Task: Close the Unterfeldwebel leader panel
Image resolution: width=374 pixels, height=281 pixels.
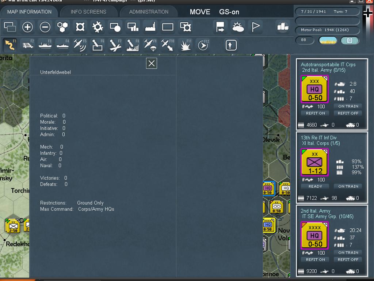Action: (152, 63)
